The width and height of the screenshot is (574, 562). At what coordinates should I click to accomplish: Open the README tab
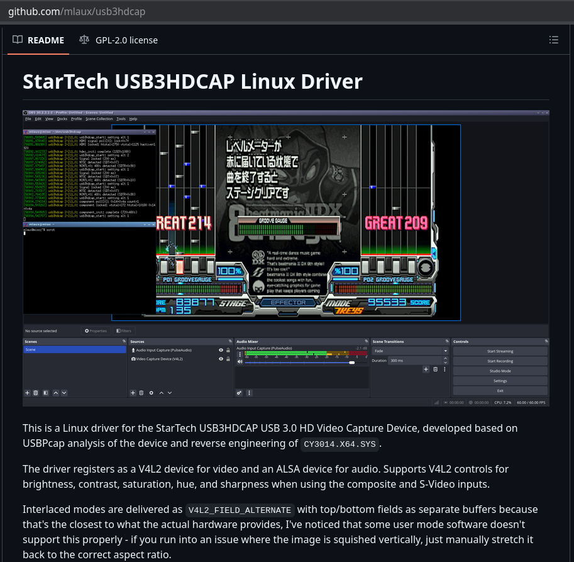click(x=38, y=40)
